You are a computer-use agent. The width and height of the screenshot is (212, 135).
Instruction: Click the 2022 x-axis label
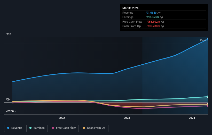click(62, 118)
